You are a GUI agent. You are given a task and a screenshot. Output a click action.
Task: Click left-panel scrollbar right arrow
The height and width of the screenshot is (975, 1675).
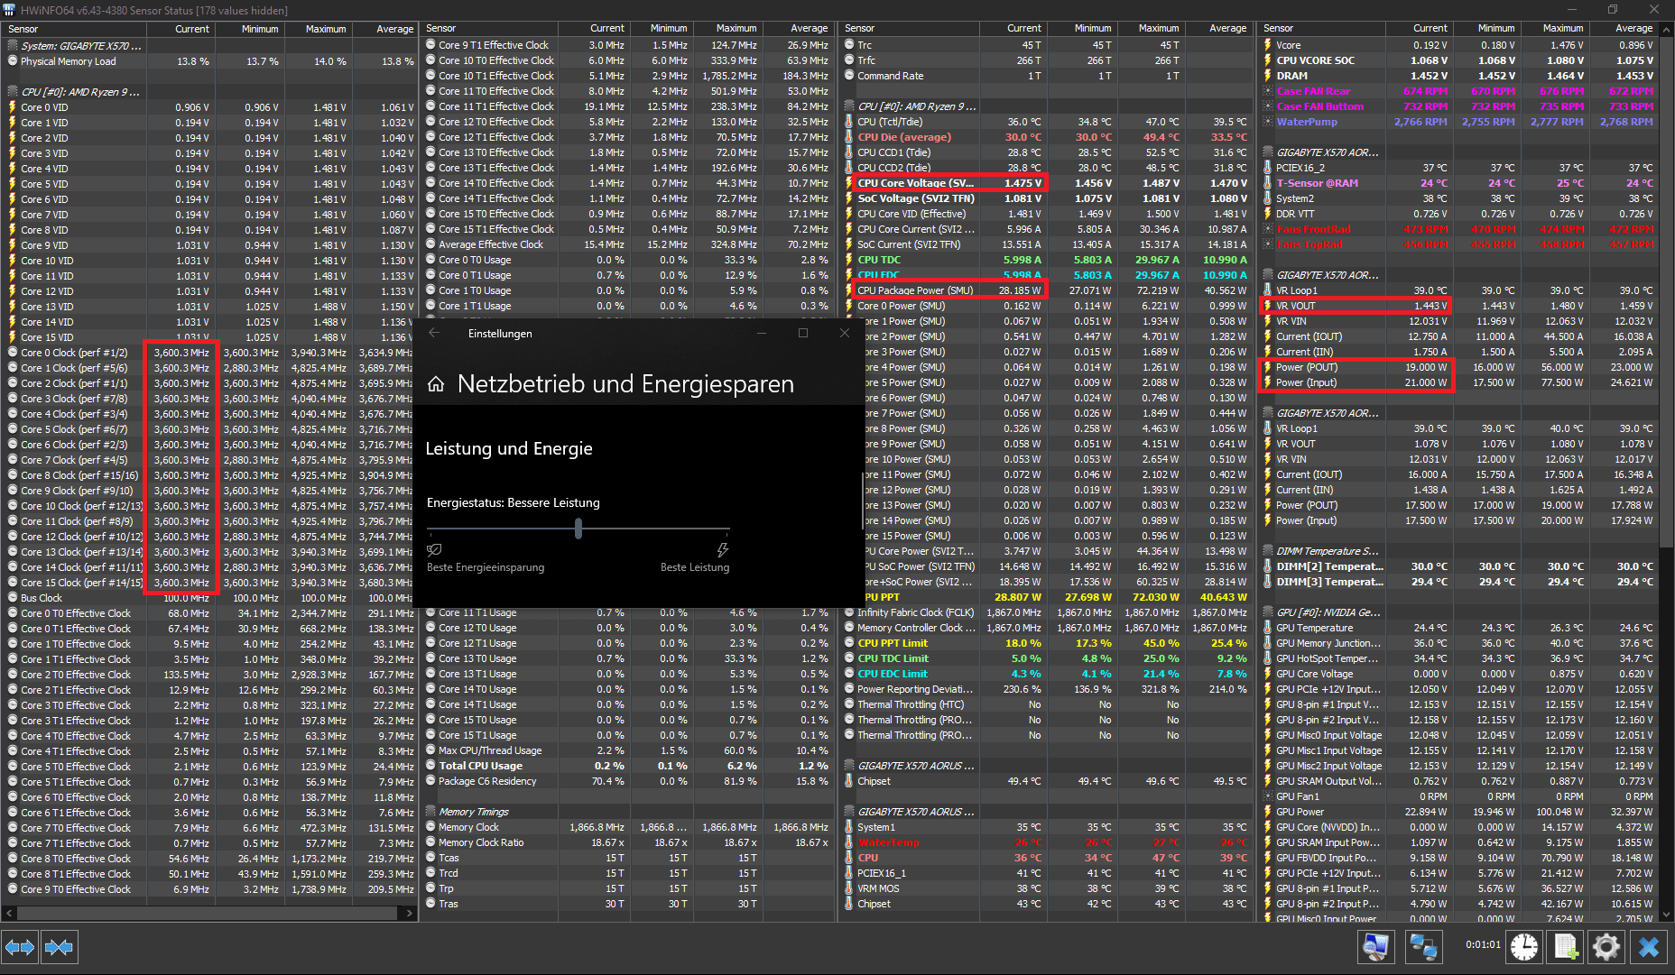(x=410, y=913)
